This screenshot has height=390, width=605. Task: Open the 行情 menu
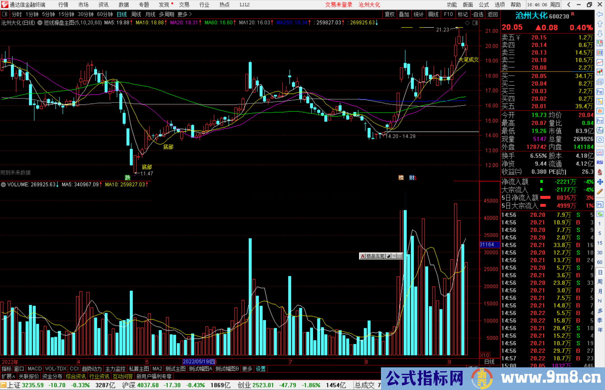(63, 5)
